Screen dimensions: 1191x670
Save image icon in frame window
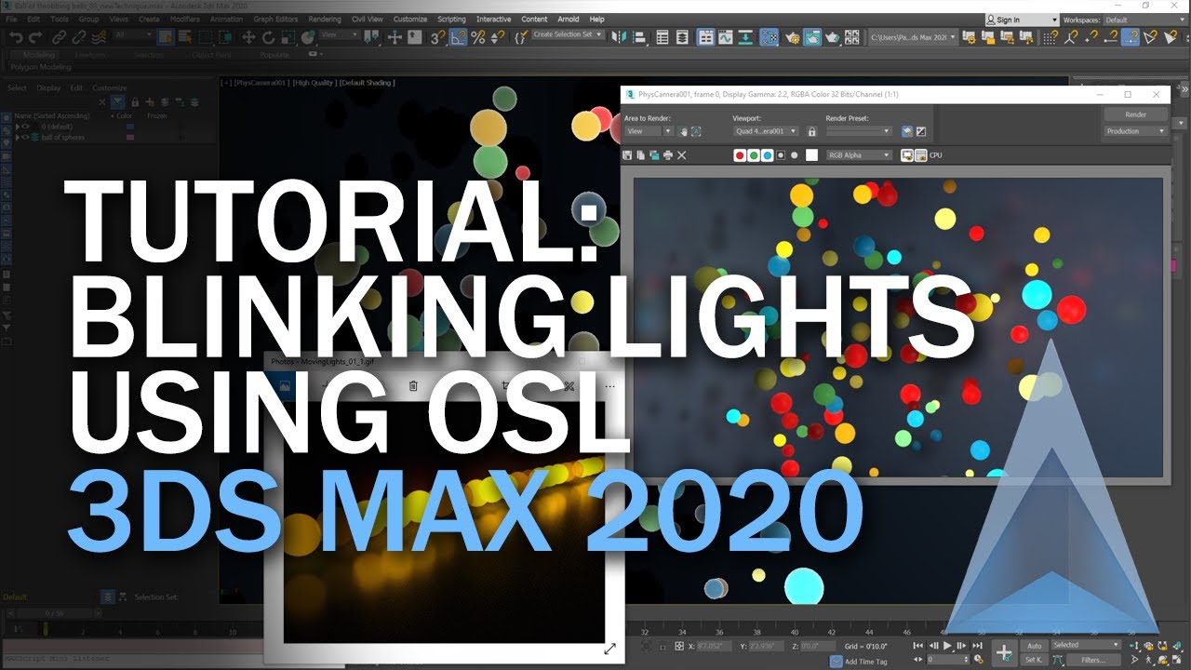pos(627,155)
